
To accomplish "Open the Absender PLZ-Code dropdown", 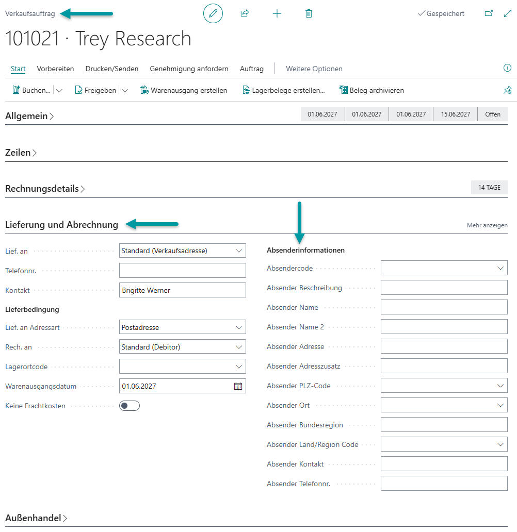I will click(500, 386).
